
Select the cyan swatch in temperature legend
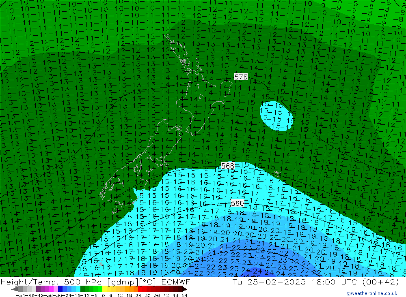tap(78, 289)
